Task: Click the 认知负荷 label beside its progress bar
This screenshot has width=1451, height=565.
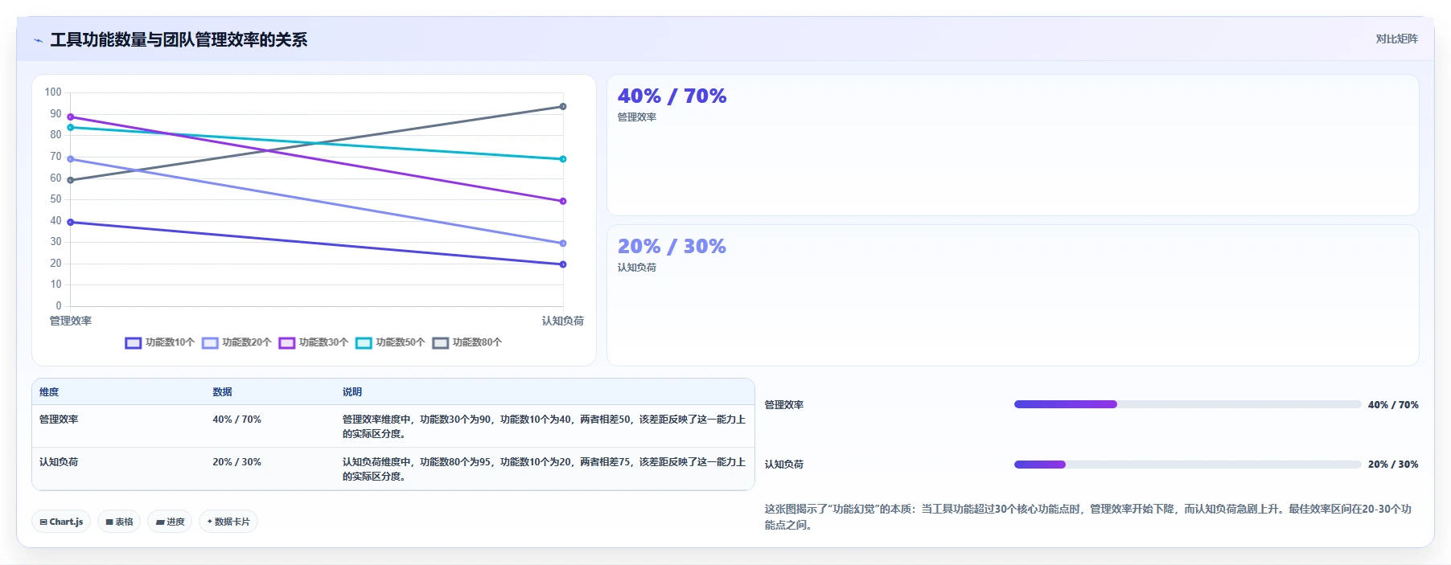Action: click(784, 465)
